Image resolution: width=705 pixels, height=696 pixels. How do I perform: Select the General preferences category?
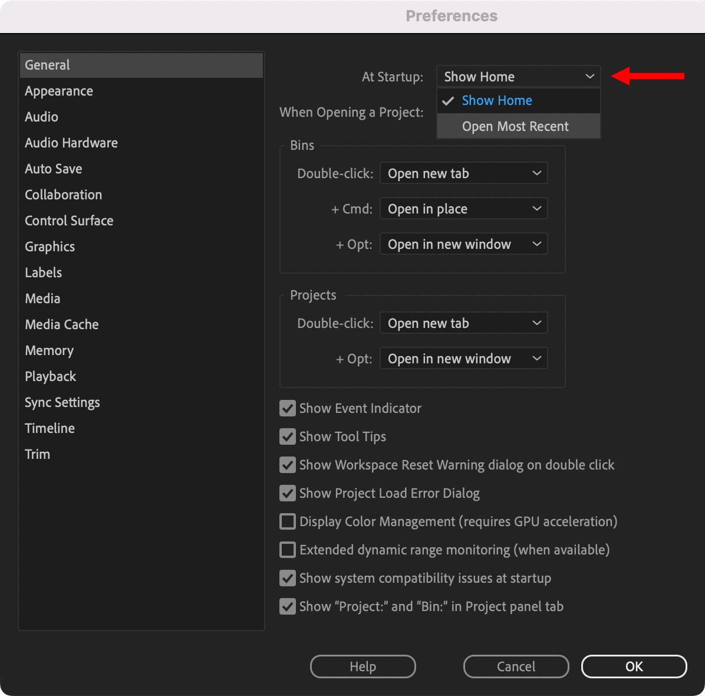pyautogui.click(x=141, y=65)
